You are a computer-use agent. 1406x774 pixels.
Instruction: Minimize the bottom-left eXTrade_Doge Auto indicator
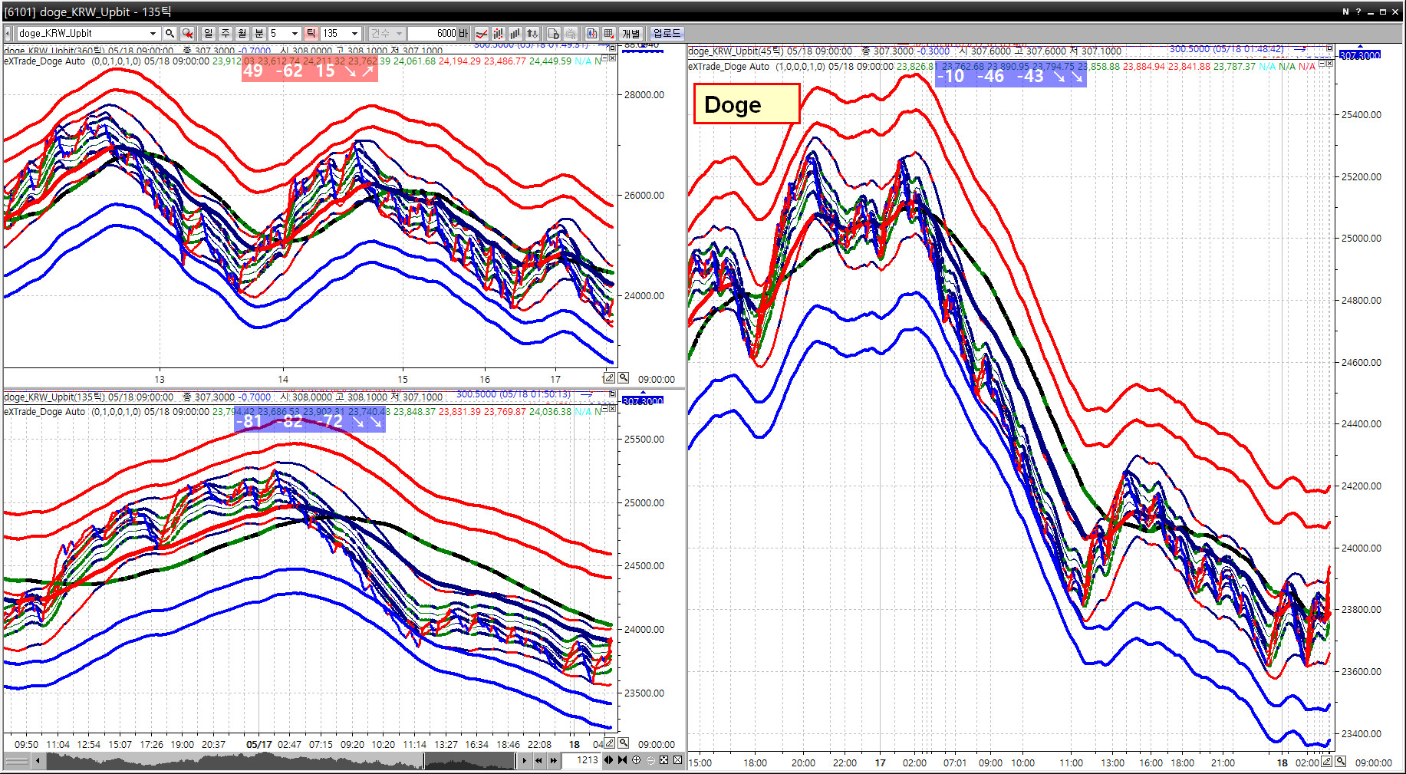tap(604, 409)
